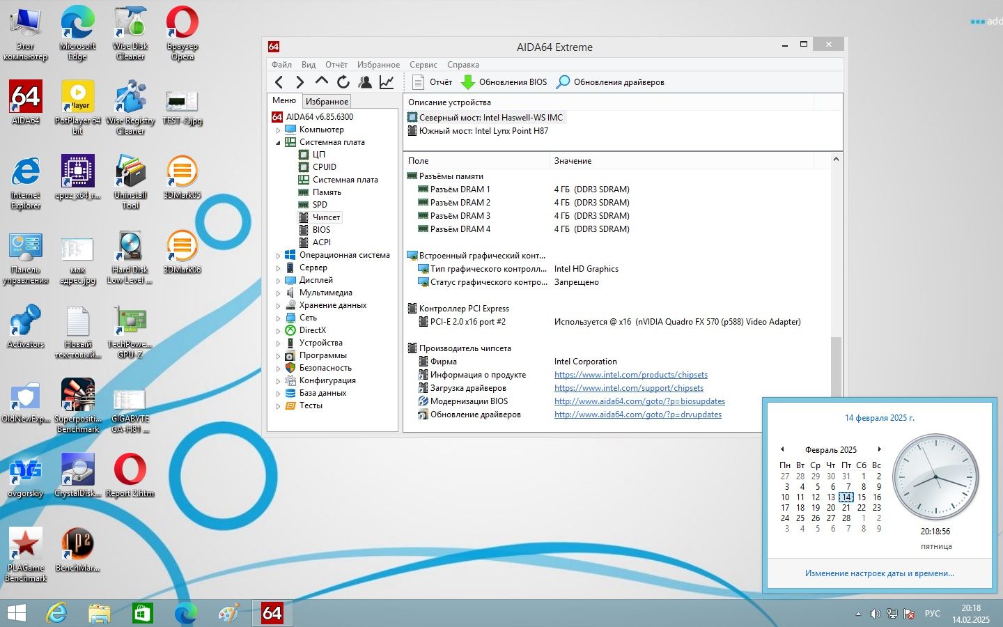Viewport: 1003px width, 627px height.
Task: Go up one level with the Up arrow
Action: (322, 82)
